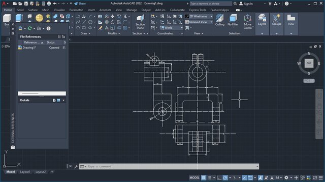Image resolution: width=325 pixels, height=182 pixels.
Task: Toggle polar tracking in status bar
Action: coord(225,177)
